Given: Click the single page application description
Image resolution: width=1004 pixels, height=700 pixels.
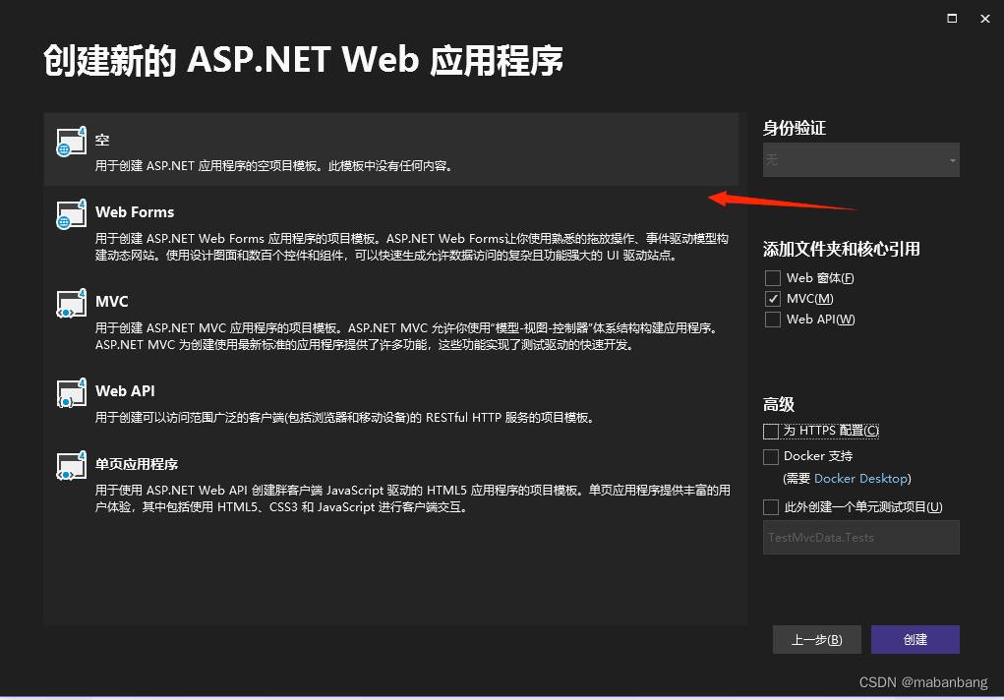Looking at the screenshot, I should [x=413, y=498].
